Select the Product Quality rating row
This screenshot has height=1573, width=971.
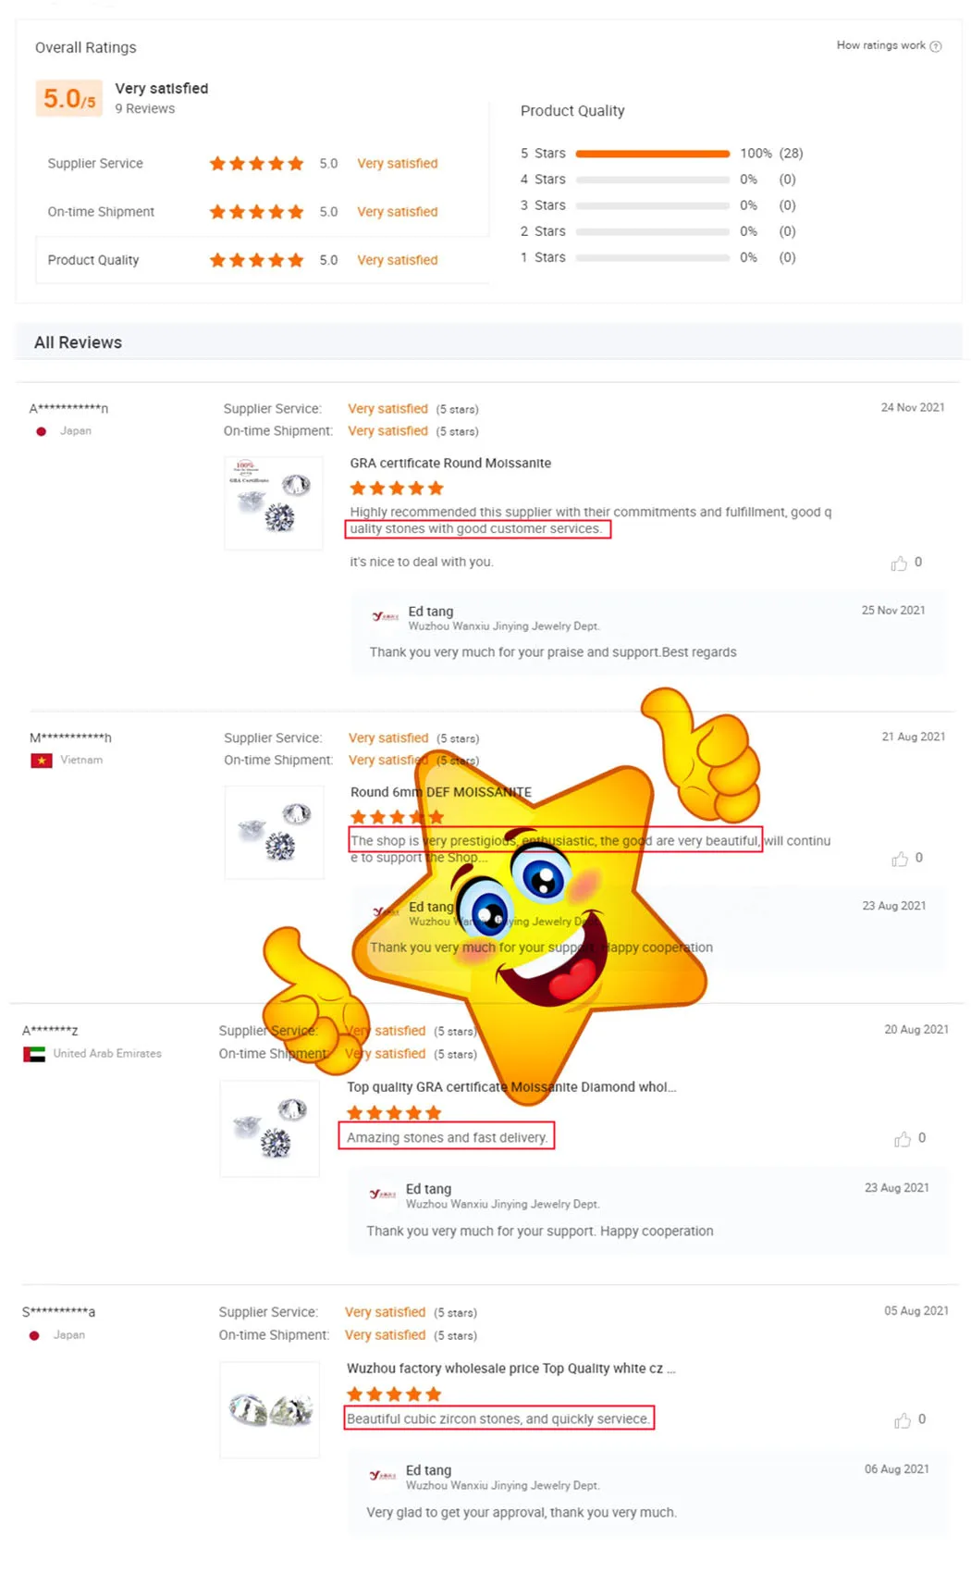click(263, 260)
